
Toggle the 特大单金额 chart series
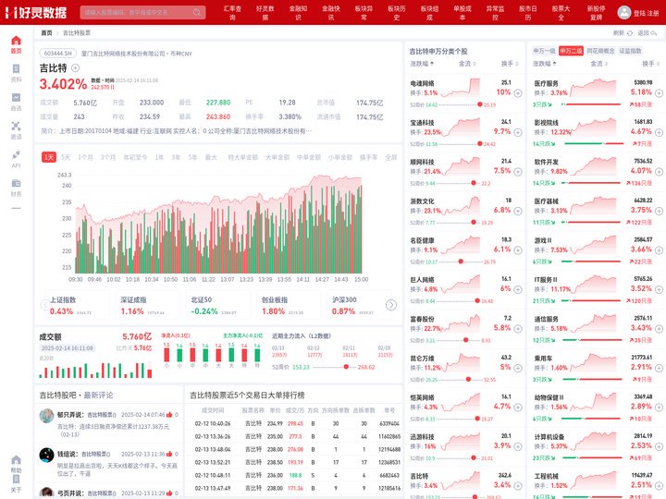(x=242, y=157)
